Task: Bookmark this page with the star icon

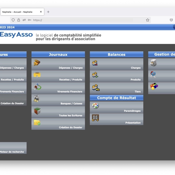Action: point(148,20)
